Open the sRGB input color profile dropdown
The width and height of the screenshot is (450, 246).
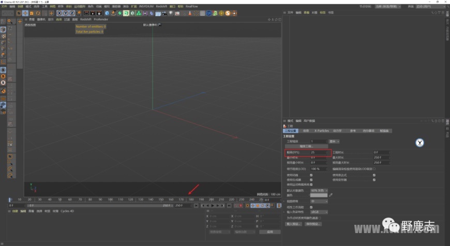point(319,212)
